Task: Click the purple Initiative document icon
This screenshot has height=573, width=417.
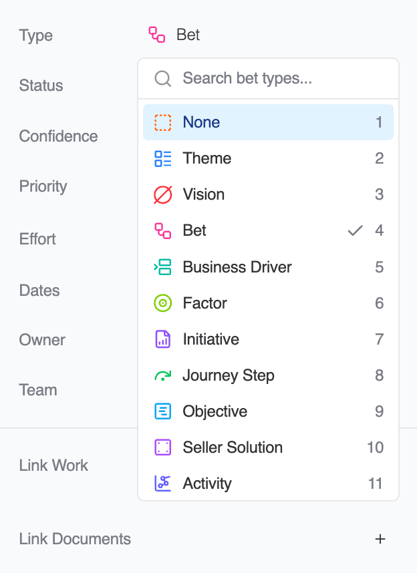Action: point(163,339)
